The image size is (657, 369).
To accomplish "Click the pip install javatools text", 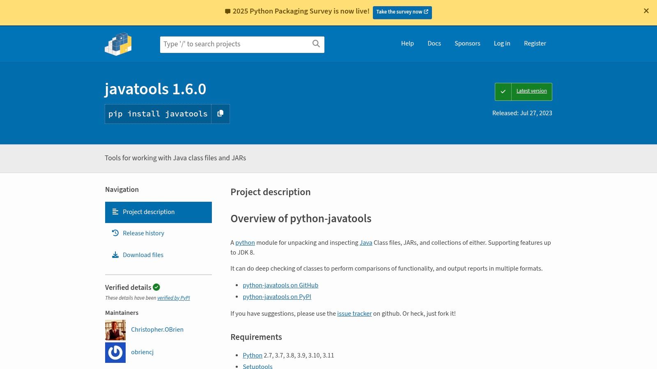I will pos(158,114).
